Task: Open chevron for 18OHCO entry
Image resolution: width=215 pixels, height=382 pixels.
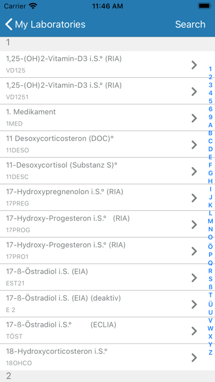Action: coord(194,358)
